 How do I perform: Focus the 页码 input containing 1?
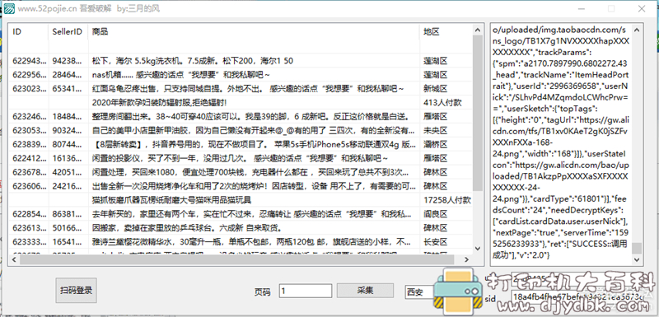pyautogui.click(x=305, y=291)
